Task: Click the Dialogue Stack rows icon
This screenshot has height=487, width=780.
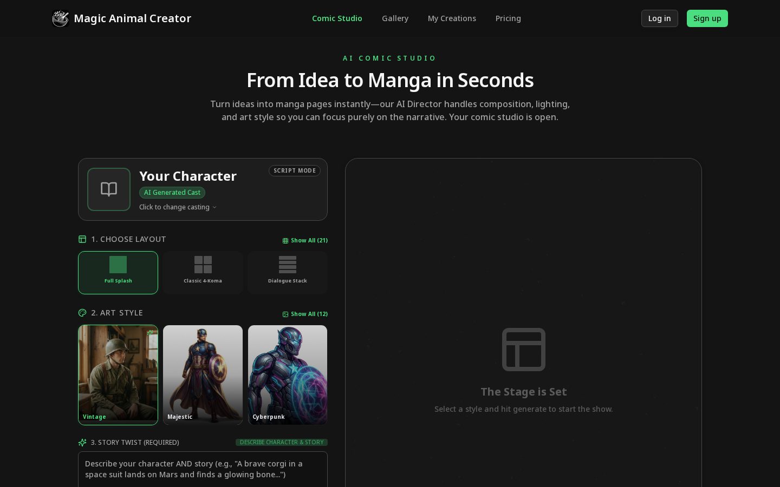Action: [288, 265]
